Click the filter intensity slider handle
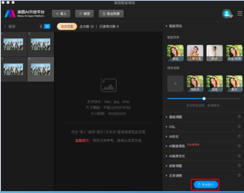This screenshot has width=244, height=193. (x=204, y=98)
